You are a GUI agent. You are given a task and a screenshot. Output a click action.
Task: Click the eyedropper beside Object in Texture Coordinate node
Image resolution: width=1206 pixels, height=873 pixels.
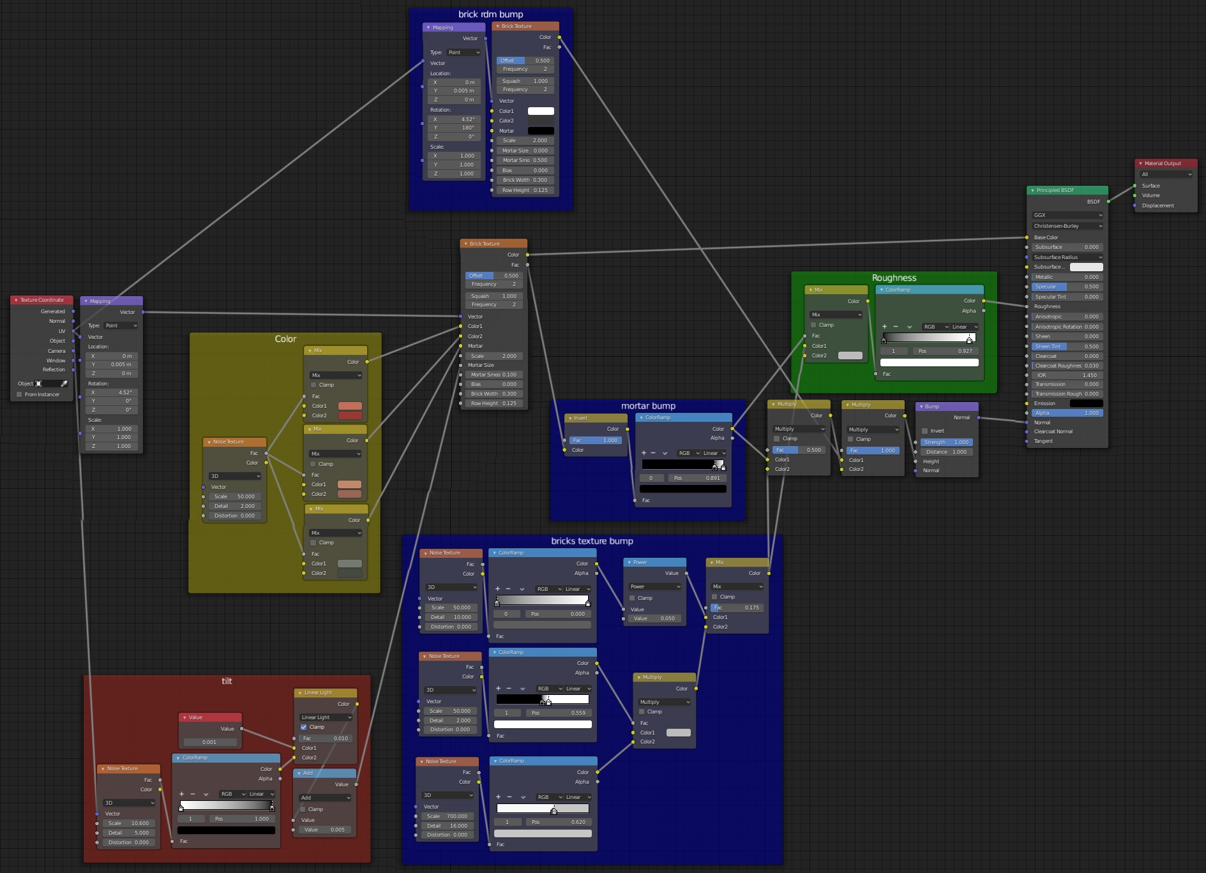[63, 384]
